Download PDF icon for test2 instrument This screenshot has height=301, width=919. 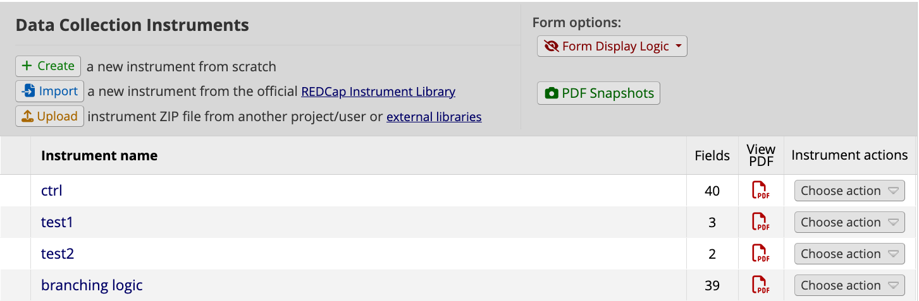click(760, 254)
